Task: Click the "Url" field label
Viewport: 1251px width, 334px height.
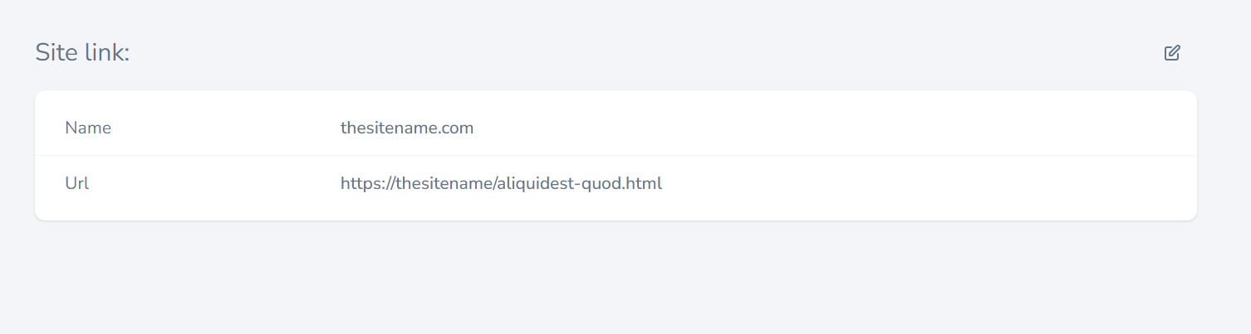Action: (x=77, y=184)
